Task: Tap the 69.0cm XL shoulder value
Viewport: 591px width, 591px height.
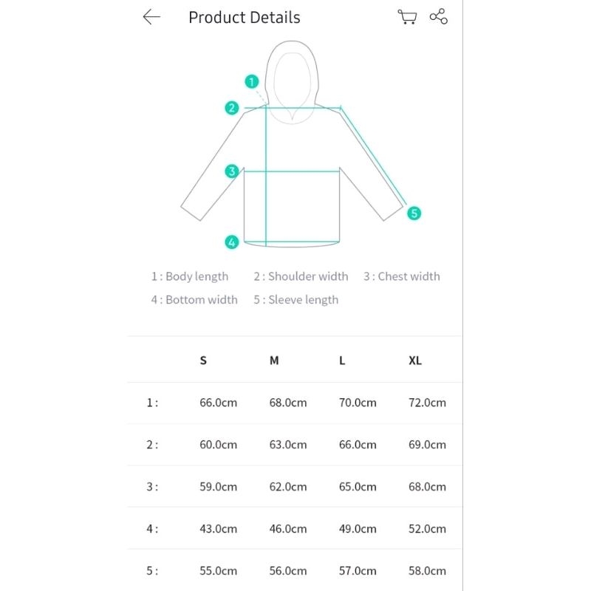Action: tap(427, 445)
